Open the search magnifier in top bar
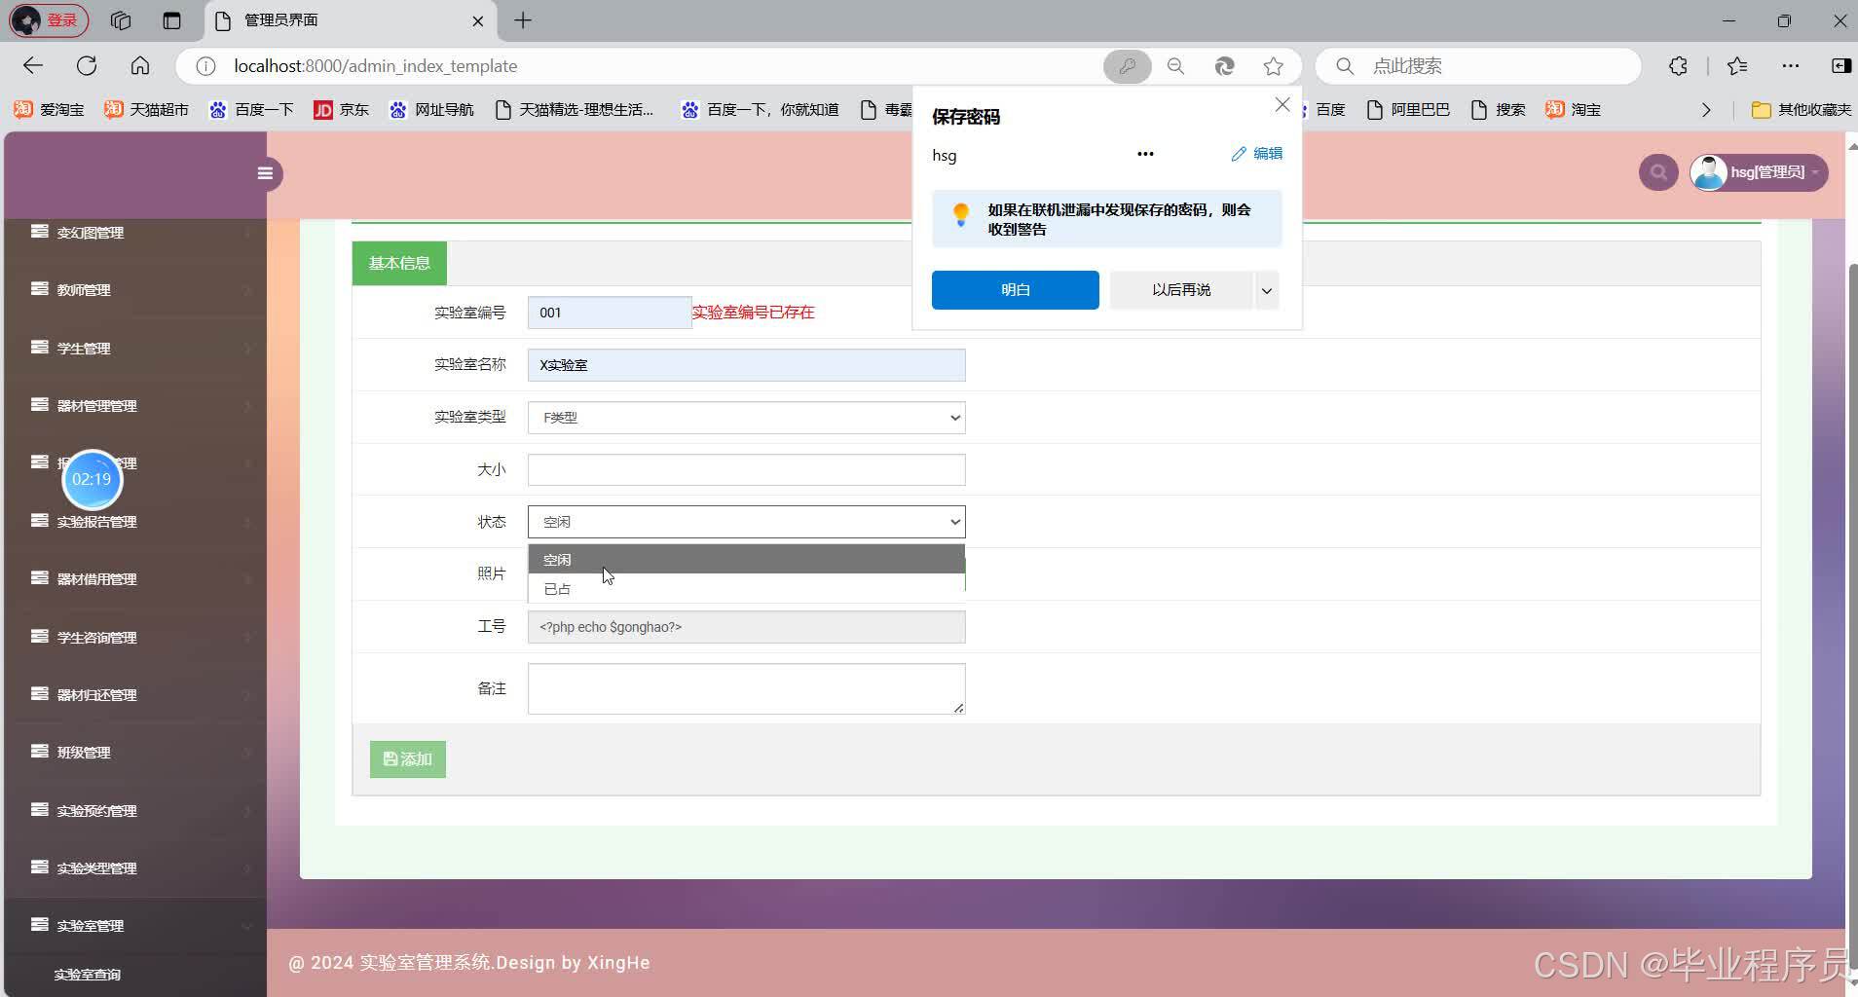The width and height of the screenshot is (1858, 997). click(1657, 171)
